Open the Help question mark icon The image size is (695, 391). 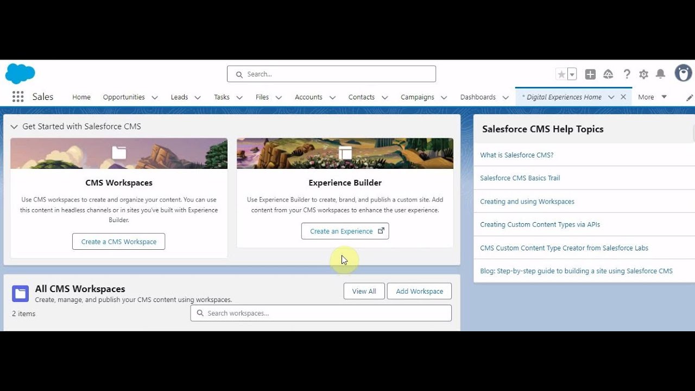tap(627, 74)
